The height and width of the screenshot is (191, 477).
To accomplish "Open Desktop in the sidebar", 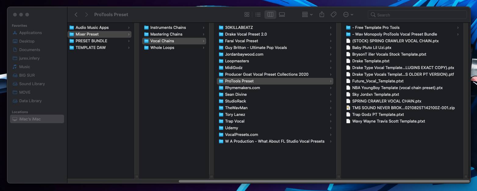I will click(37, 41).
